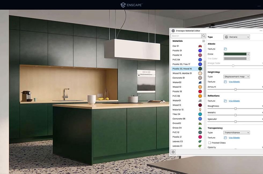Open Reflections texture folder icon
The height and width of the screenshot is (174, 263).
(x=225, y=101)
